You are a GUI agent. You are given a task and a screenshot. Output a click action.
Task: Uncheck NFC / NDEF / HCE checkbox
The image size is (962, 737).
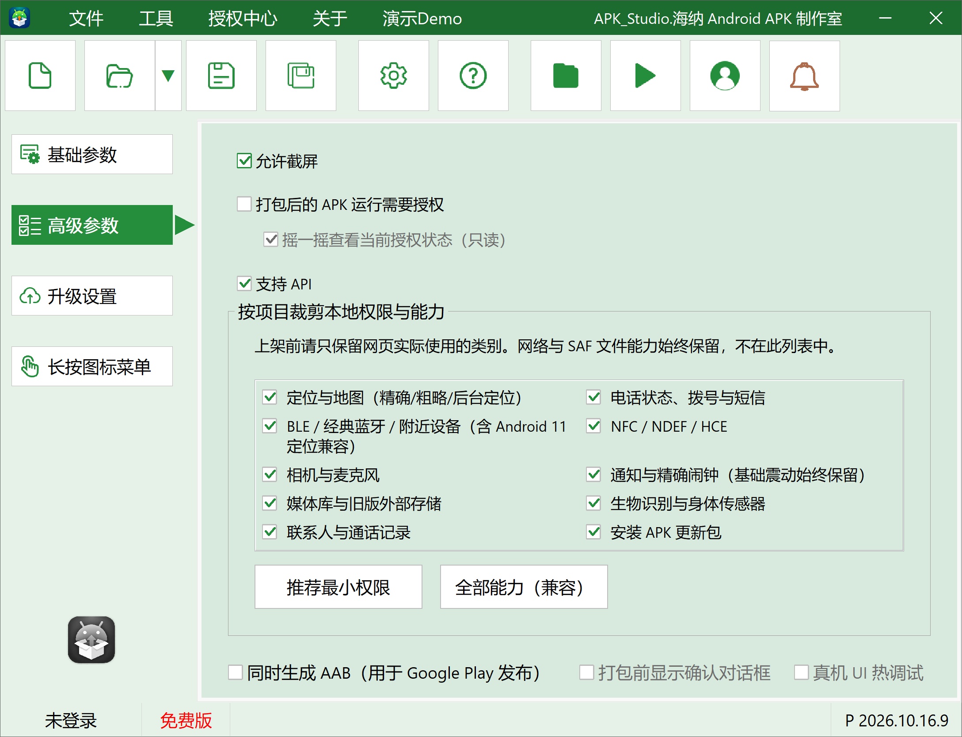pos(593,426)
